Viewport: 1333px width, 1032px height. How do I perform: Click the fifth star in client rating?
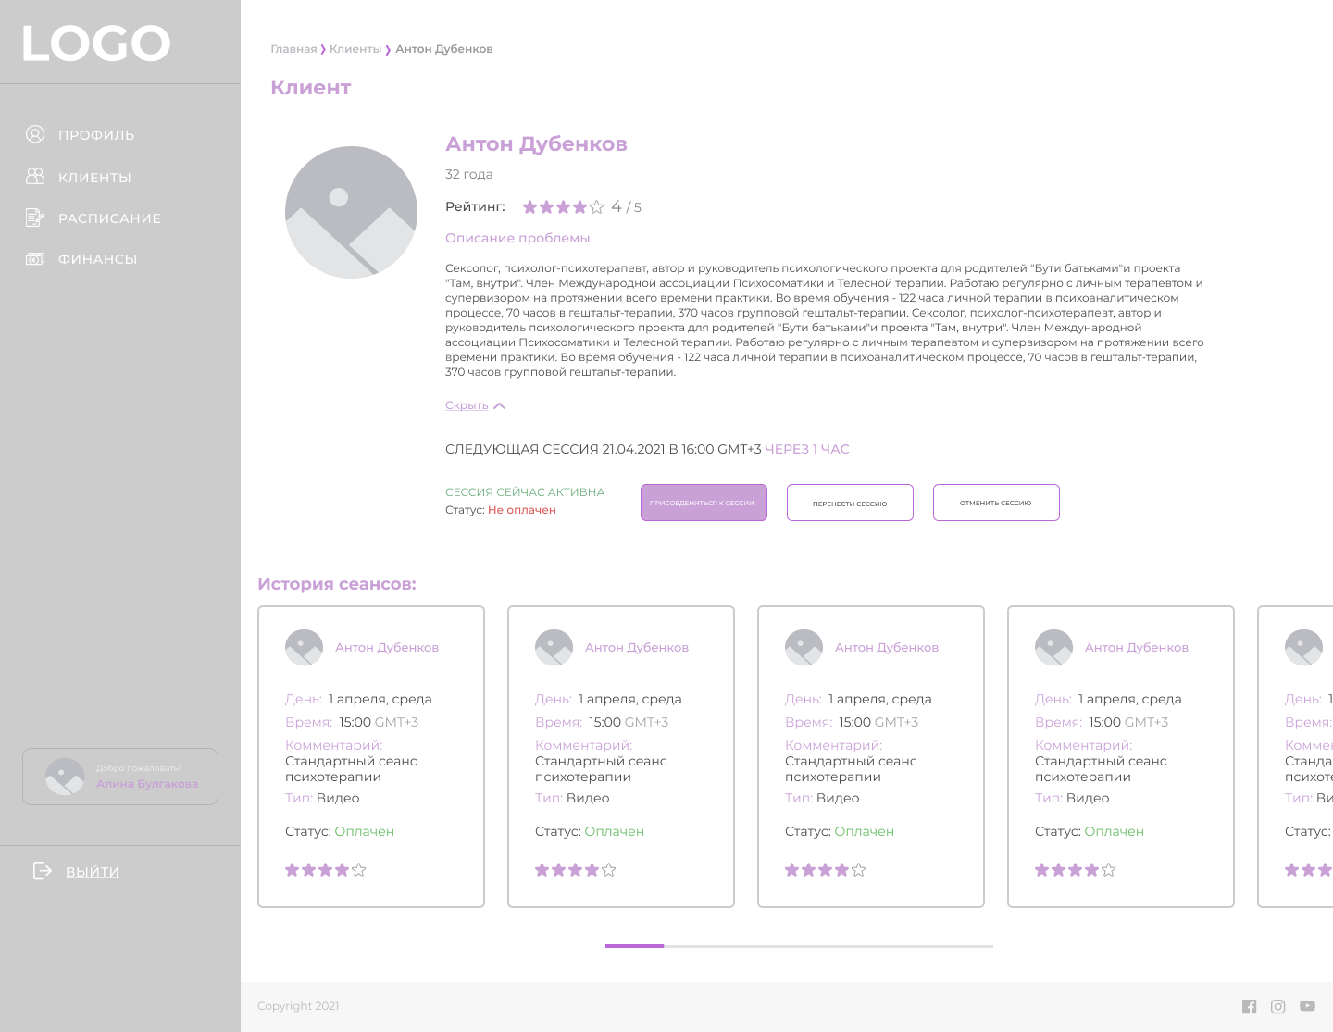(597, 207)
